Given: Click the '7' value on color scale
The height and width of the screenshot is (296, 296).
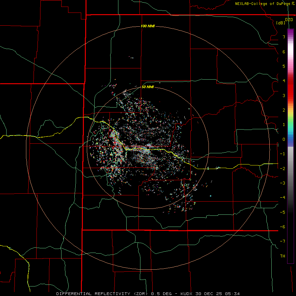Looking at the screenshot, I should [x=284, y=37].
